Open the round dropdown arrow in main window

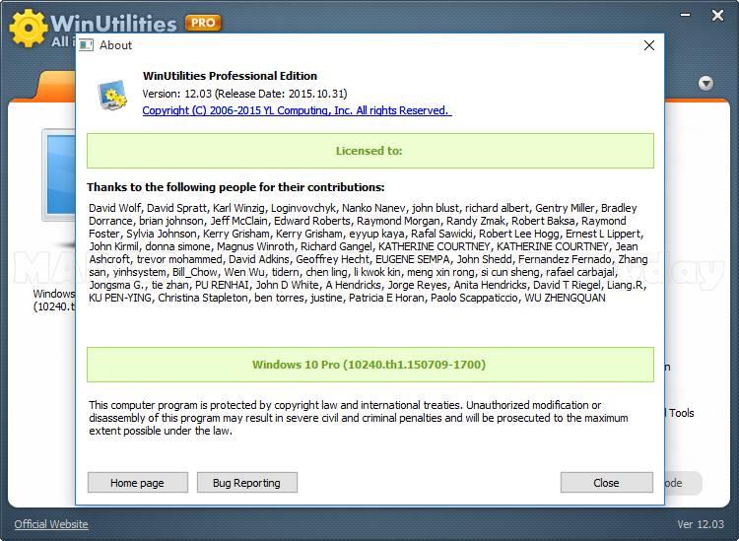[x=705, y=84]
